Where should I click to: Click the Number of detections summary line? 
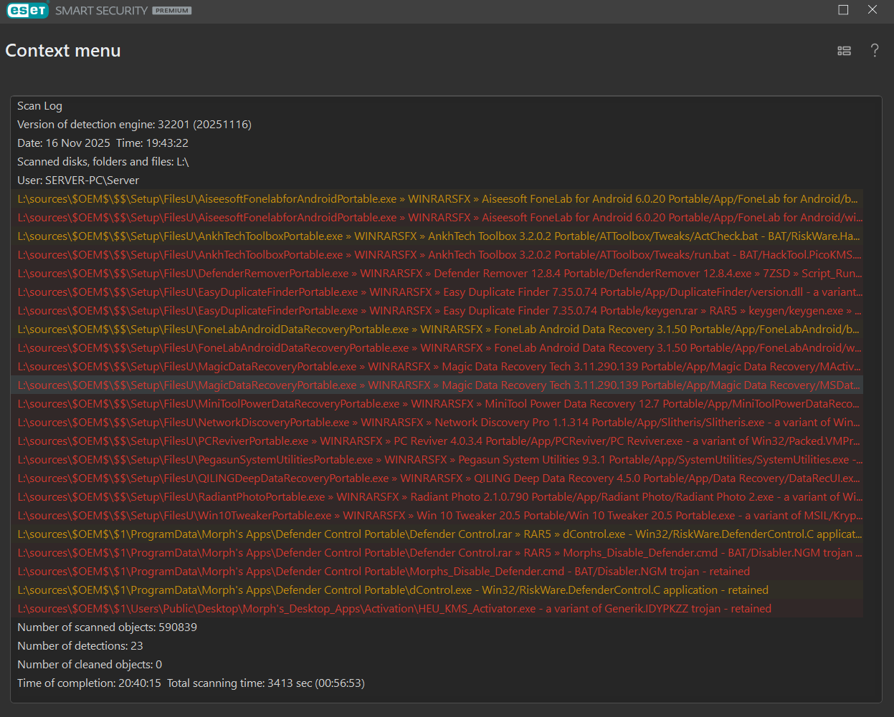(x=80, y=646)
